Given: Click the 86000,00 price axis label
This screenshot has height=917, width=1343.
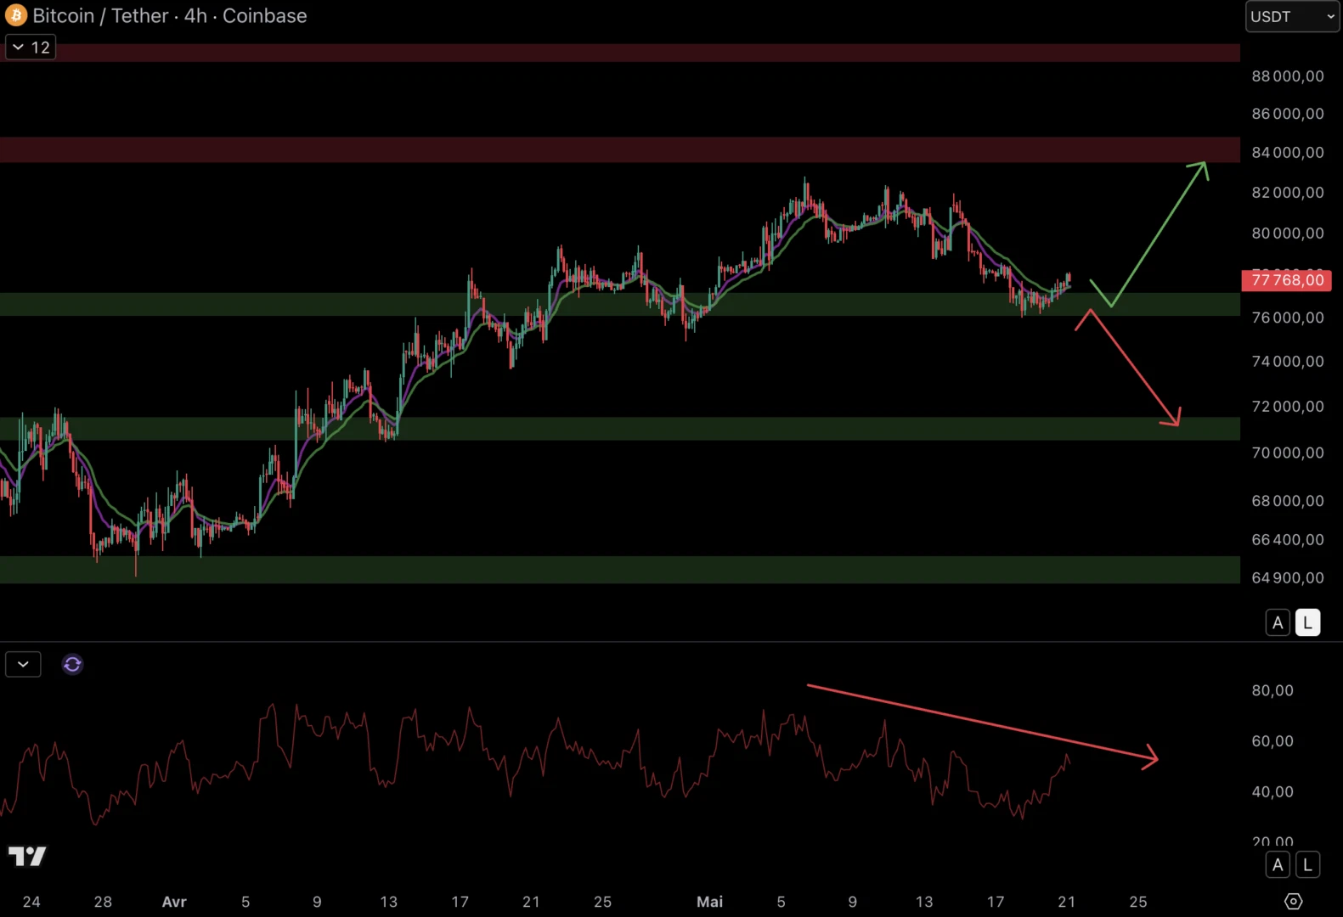Looking at the screenshot, I should [x=1288, y=114].
